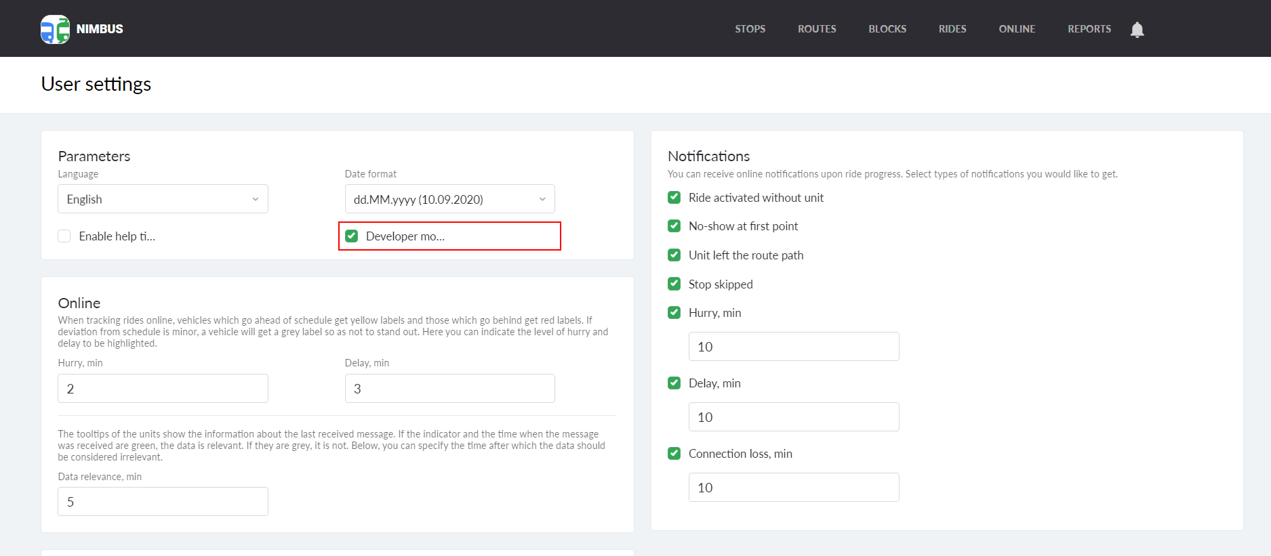Image resolution: width=1271 pixels, height=556 pixels.
Task: Enable the help tips checkbox
Action: (64, 236)
